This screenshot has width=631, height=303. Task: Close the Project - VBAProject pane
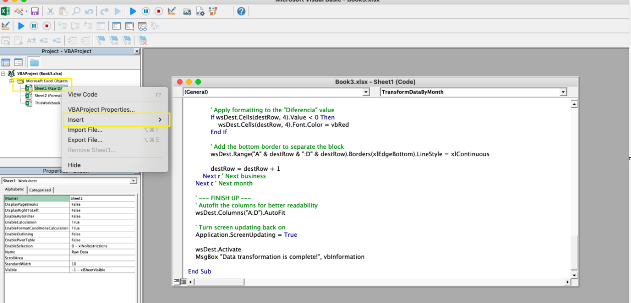point(137,52)
